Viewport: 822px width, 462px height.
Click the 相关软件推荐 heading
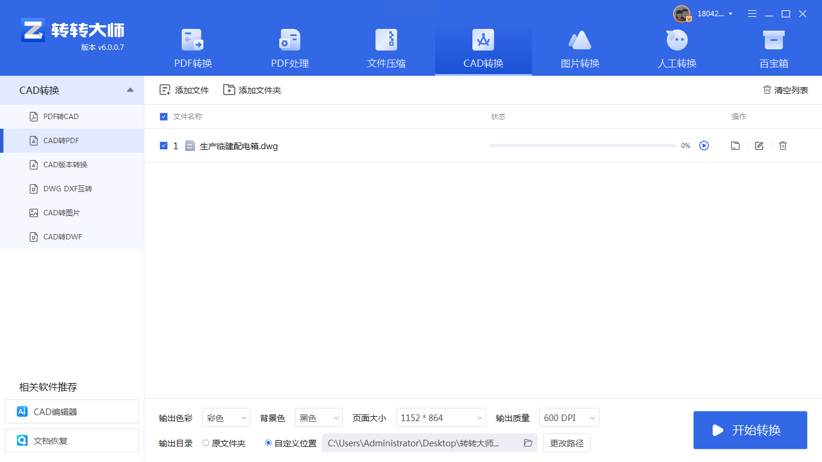pos(48,387)
